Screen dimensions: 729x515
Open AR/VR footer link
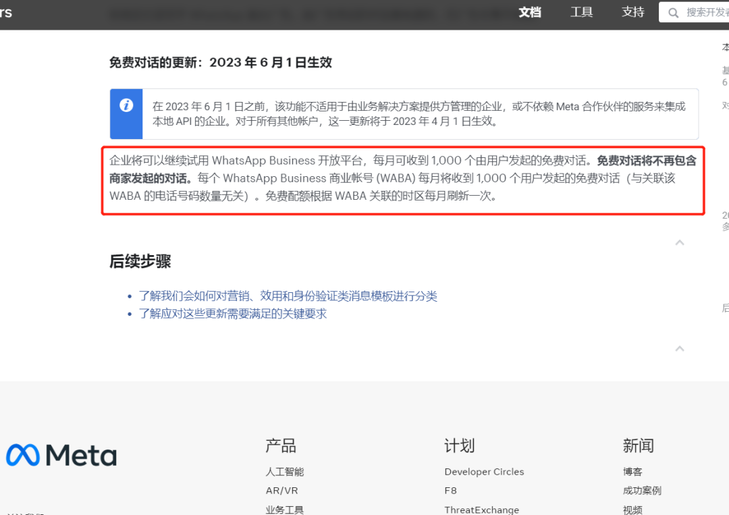(x=281, y=491)
